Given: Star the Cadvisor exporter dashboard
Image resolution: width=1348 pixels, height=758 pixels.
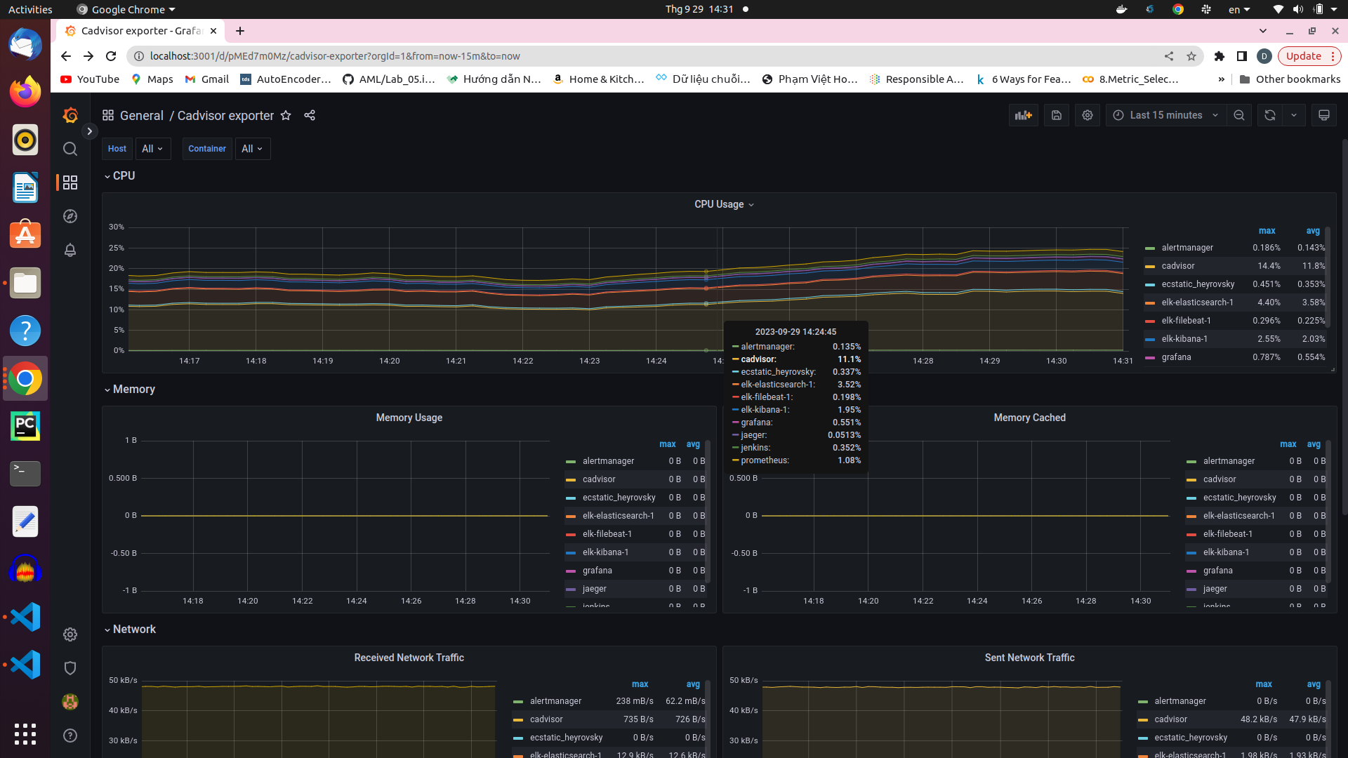Looking at the screenshot, I should (286, 115).
